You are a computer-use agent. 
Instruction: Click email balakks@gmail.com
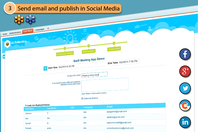pos(116,117)
